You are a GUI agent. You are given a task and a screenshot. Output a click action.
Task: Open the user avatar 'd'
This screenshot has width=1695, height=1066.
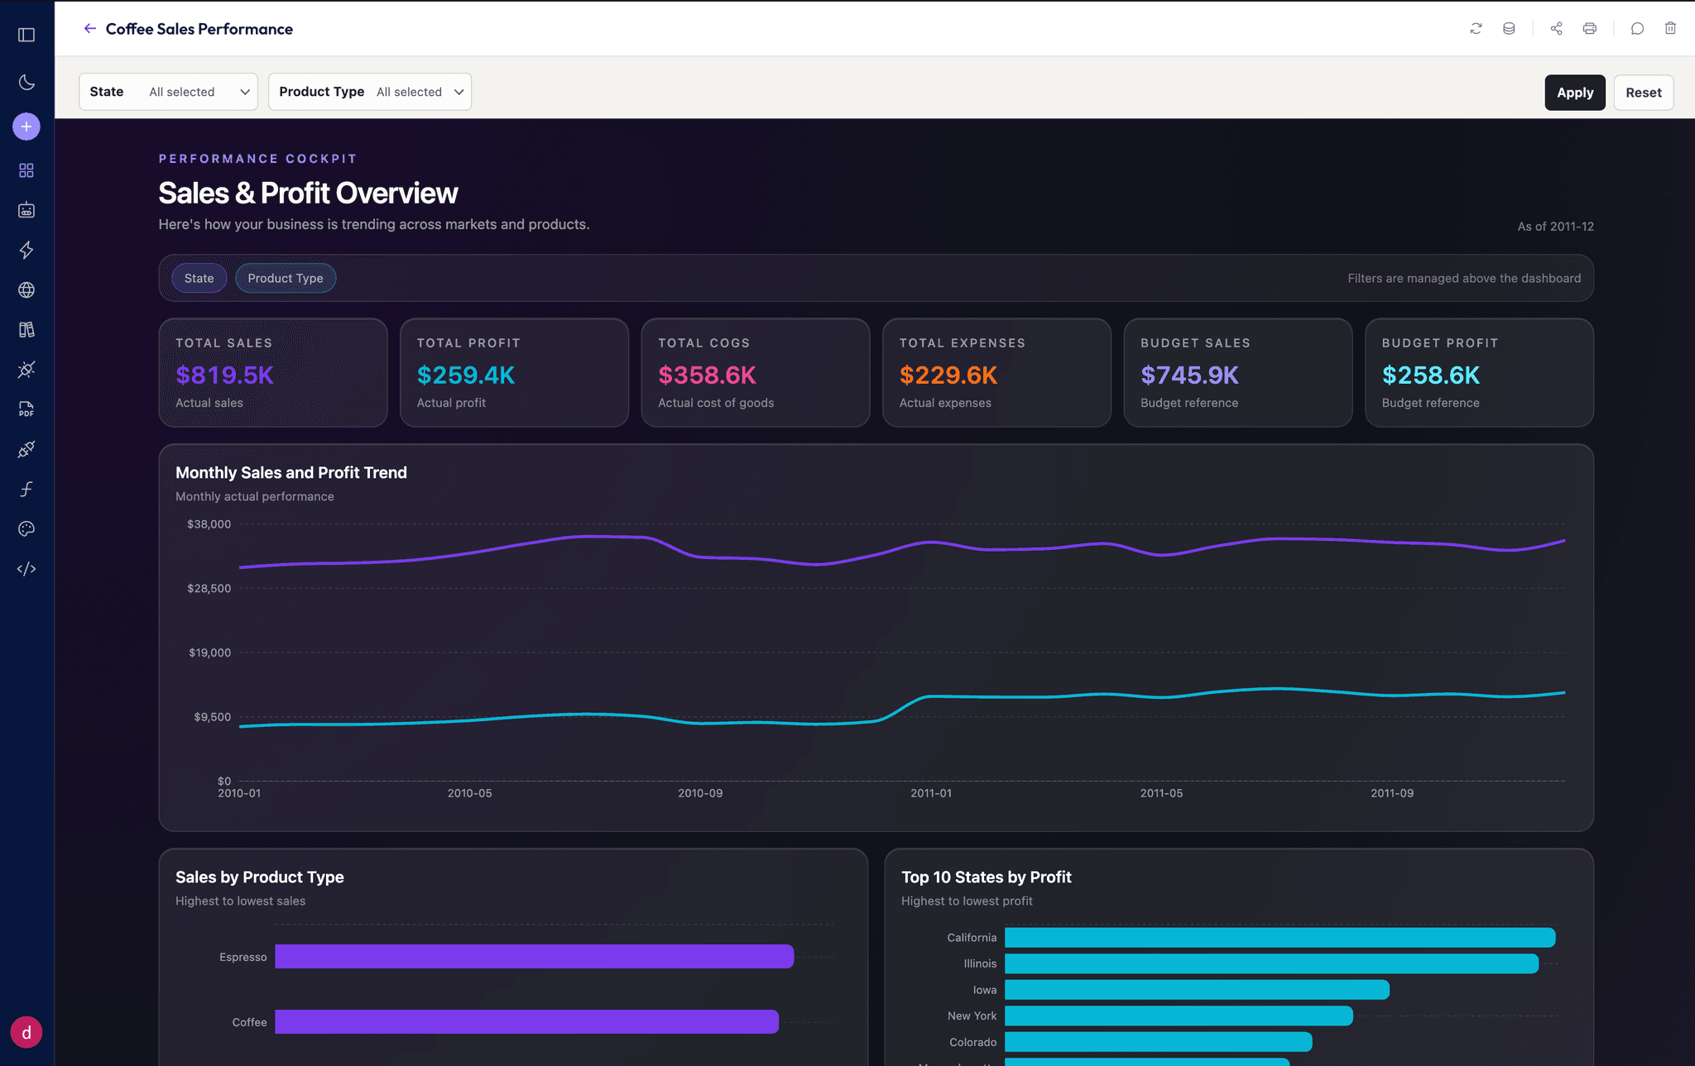[x=26, y=1032]
